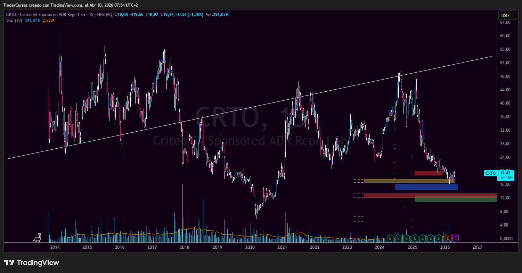Click the 2026 year label

point(445,247)
